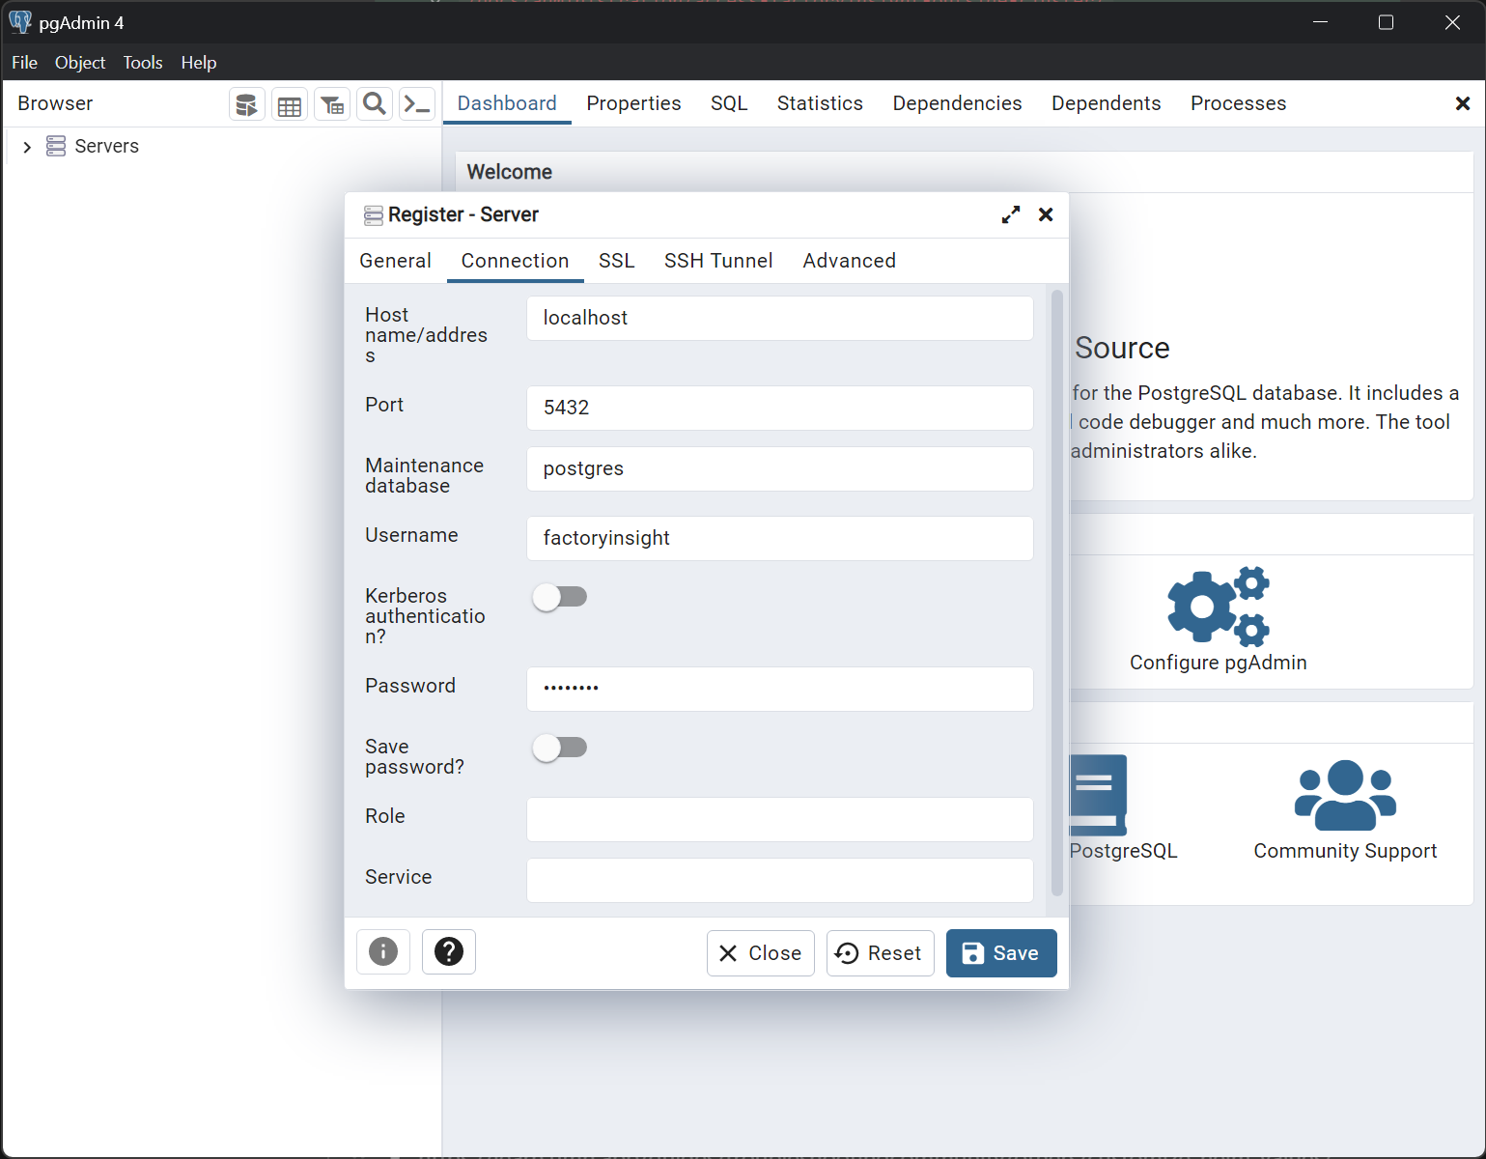Click the info icon button in dialog

tap(383, 952)
